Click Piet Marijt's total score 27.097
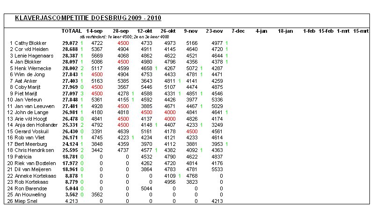 point(70,93)
